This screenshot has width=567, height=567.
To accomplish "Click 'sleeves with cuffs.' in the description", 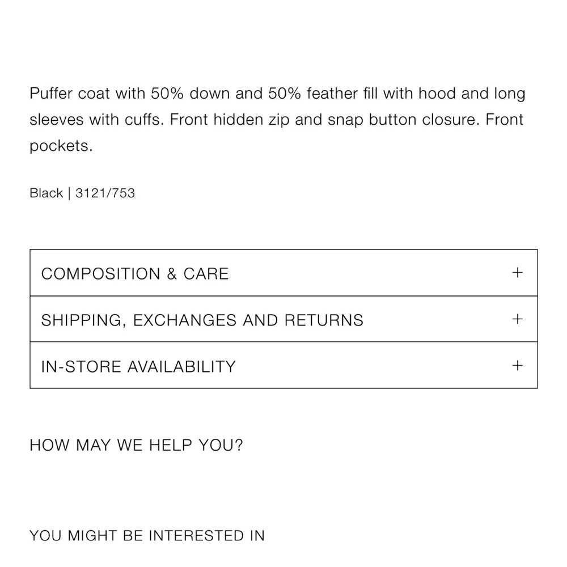I will (x=97, y=120).
